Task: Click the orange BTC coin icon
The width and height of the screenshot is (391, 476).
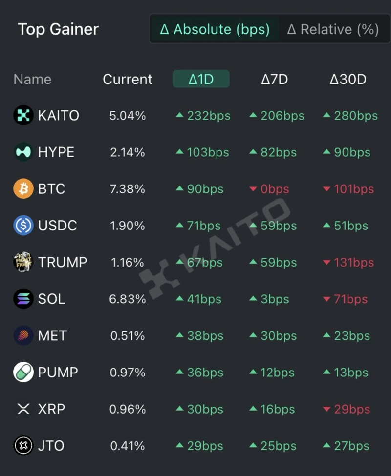Action: coord(23,189)
